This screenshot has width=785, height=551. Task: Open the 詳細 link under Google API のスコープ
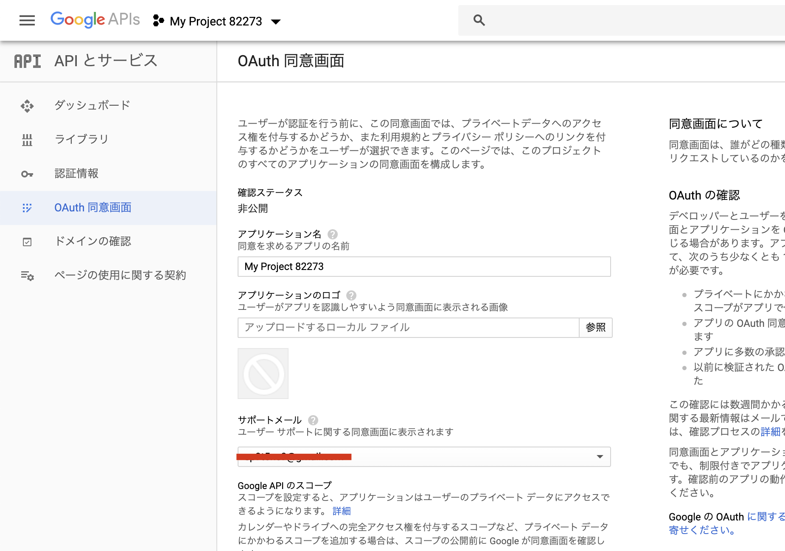tap(342, 511)
